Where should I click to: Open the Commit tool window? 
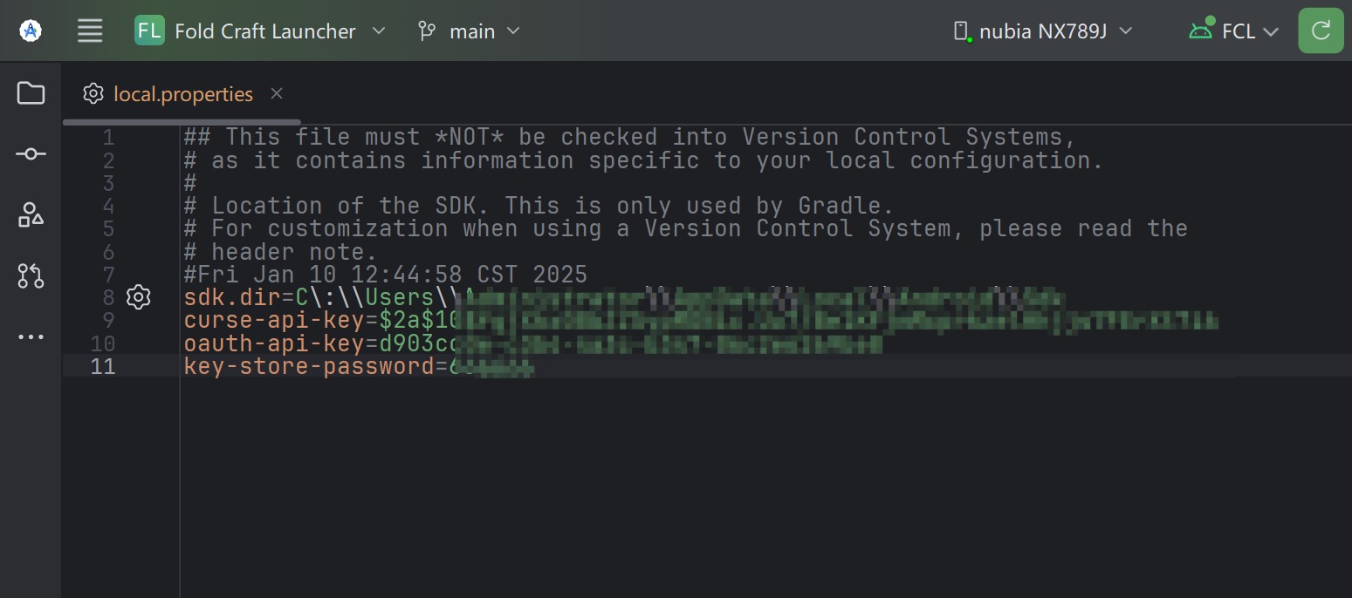click(31, 154)
